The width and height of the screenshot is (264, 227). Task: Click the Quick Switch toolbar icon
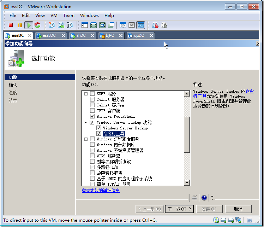pyautogui.click(x=94, y=25)
